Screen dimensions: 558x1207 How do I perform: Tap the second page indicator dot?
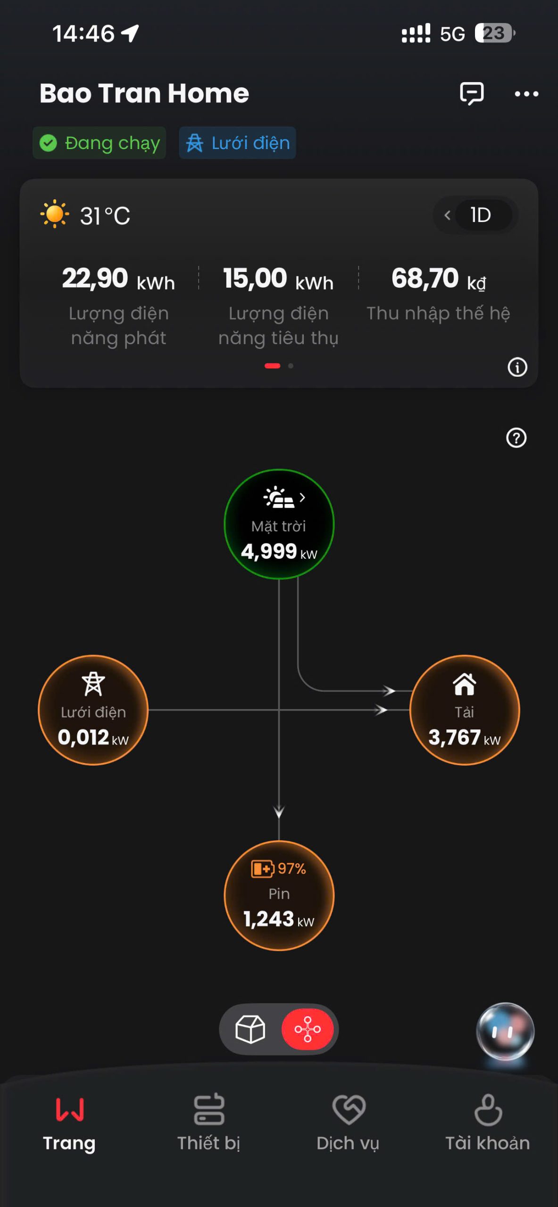pyautogui.click(x=291, y=366)
